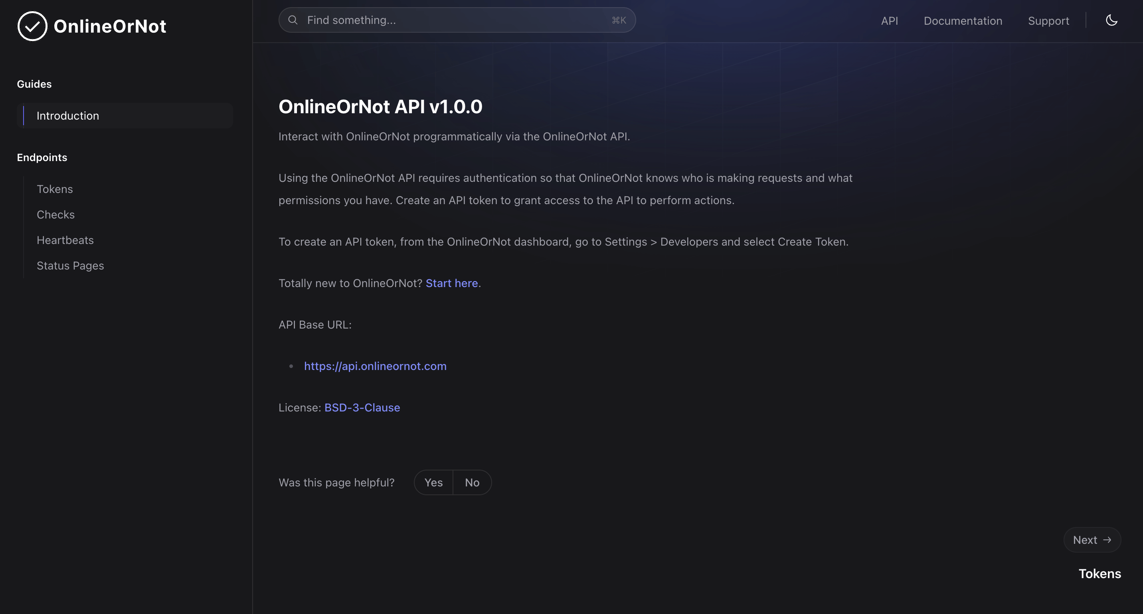Answer No to page helpfulness
Viewport: 1143px width, 614px height.
[x=472, y=482]
